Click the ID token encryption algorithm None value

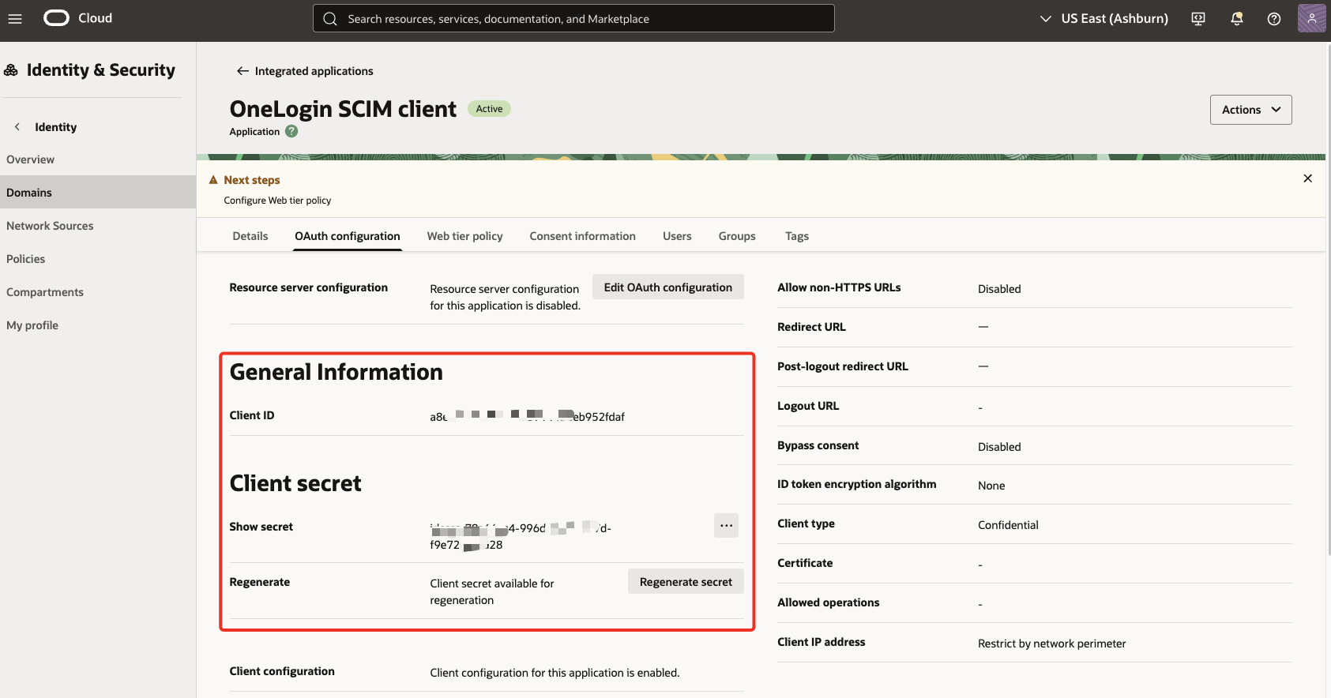click(991, 486)
